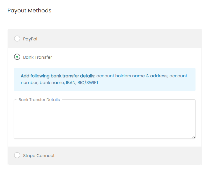This screenshot has width=209, height=177.
Task: Click "account number" text in the notice
Action: point(178,76)
